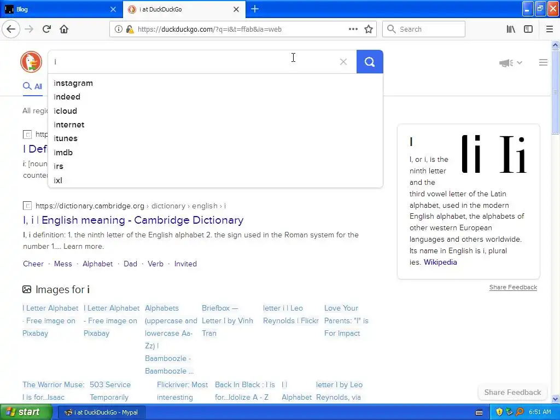This screenshot has height=420, width=560.
Task: Submit search with blue magnifier button
Action: (x=370, y=62)
